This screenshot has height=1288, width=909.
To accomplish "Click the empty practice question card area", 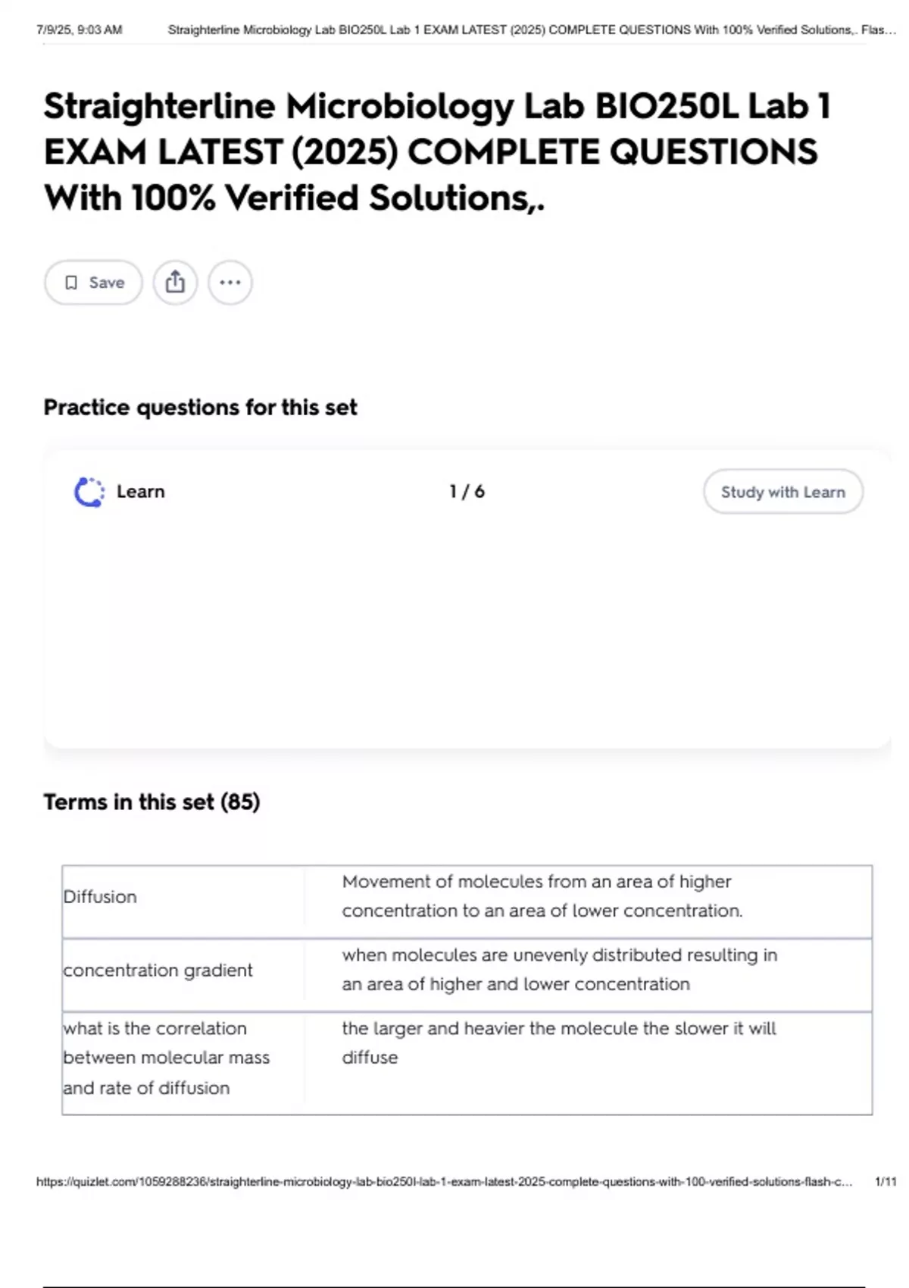I will (x=467, y=629).
